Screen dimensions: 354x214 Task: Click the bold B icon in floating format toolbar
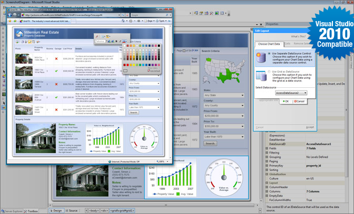click(x=116, y=42)
